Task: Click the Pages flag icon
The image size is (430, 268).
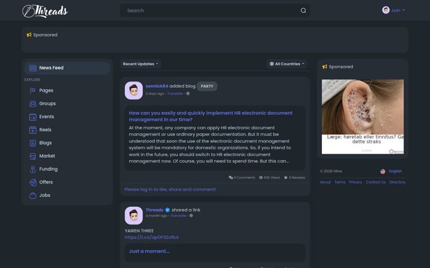Action: [x=33, y=91]
